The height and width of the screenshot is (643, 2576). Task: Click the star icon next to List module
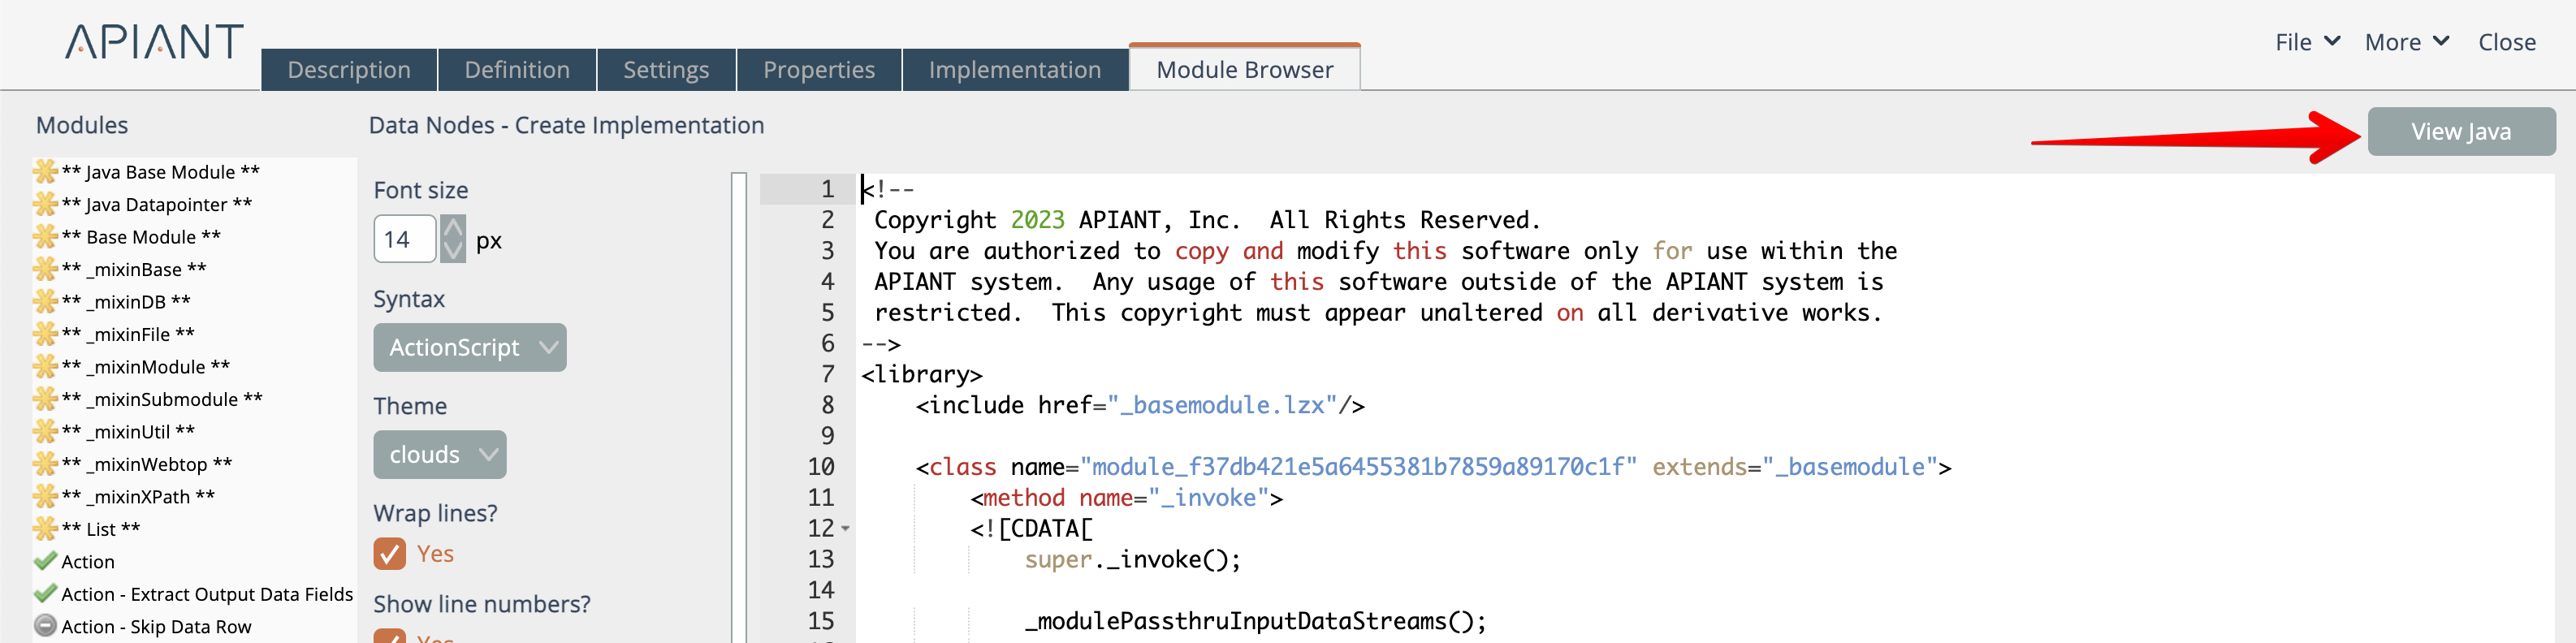[45, 529]
